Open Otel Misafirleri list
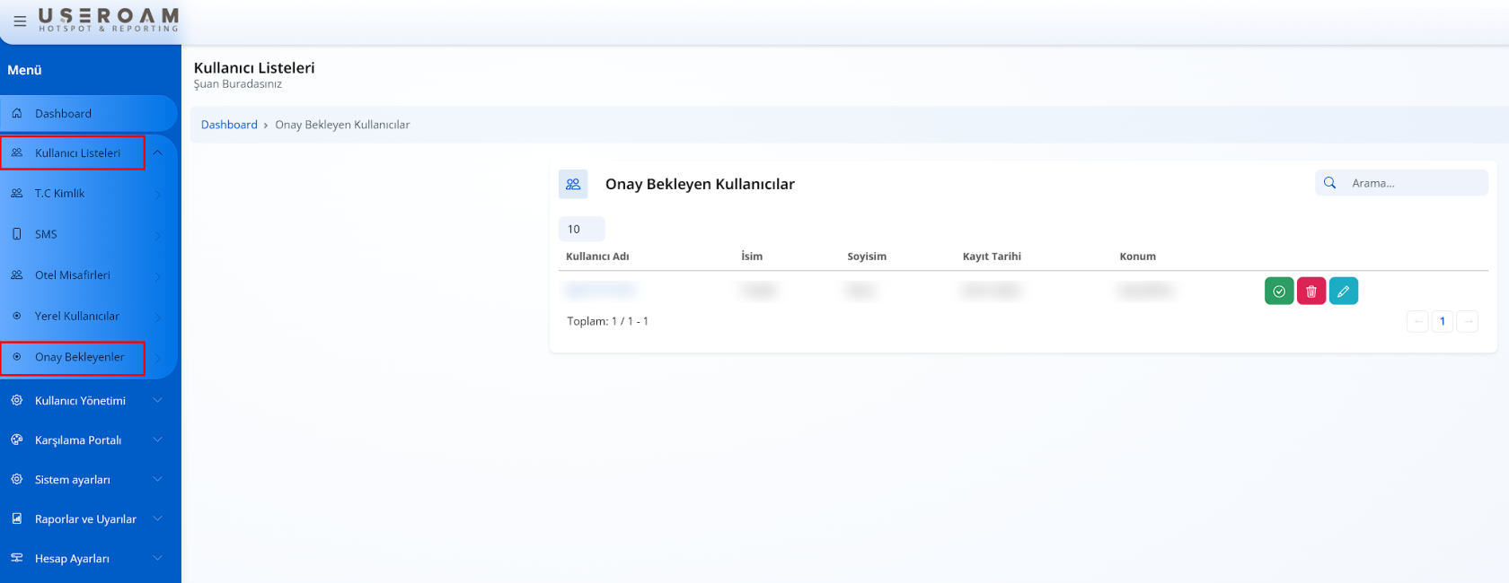 click(x=73, y=275)
